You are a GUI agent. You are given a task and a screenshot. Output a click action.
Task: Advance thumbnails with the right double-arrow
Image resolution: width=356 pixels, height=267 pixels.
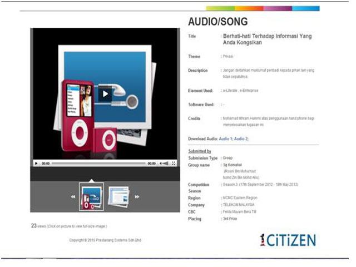137,196
